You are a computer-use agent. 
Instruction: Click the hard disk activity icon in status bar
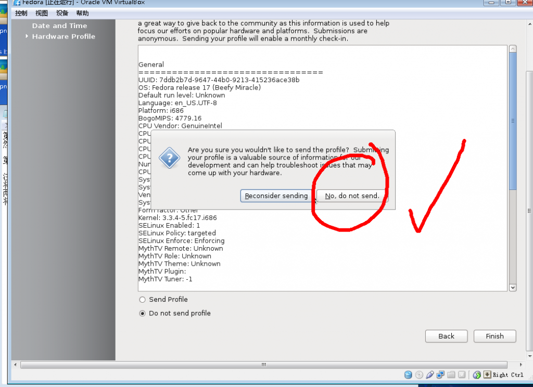[x=408, y=375]
